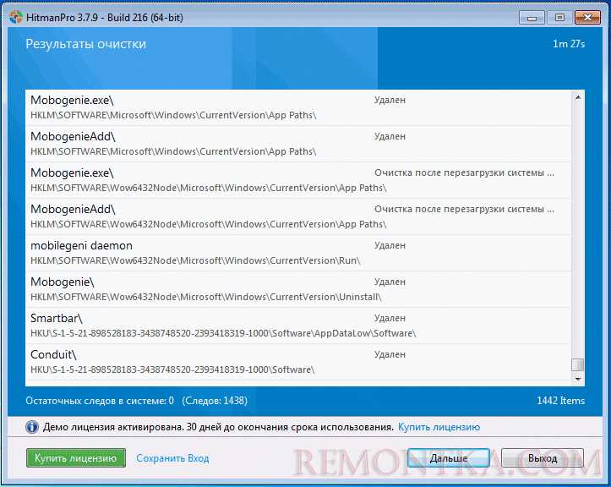Click the 1m 27s elapsed time

pos(569,44)
